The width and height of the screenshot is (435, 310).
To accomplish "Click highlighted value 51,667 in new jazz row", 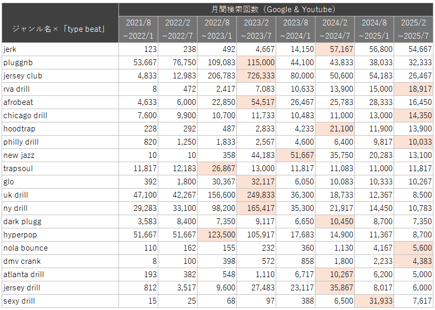I will pyautogui.click(x=296, y=155).
